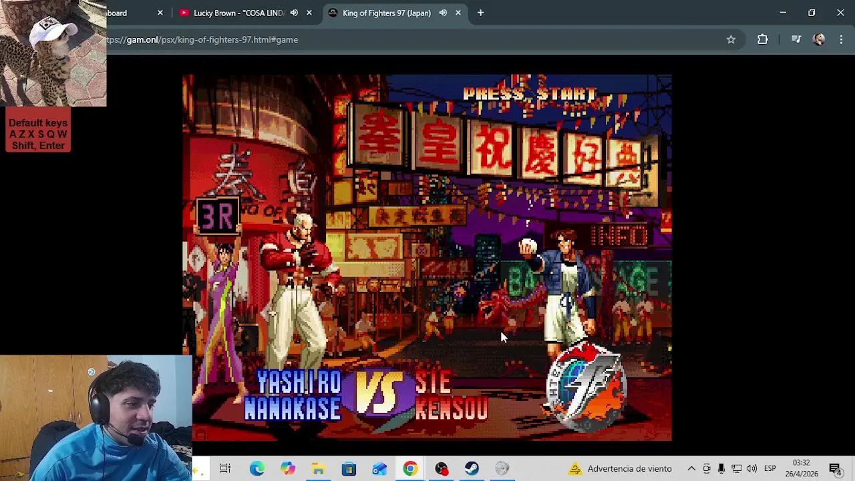Click the 3R round sign in the game
Screen dimensions: 855x481
point(217,216)
